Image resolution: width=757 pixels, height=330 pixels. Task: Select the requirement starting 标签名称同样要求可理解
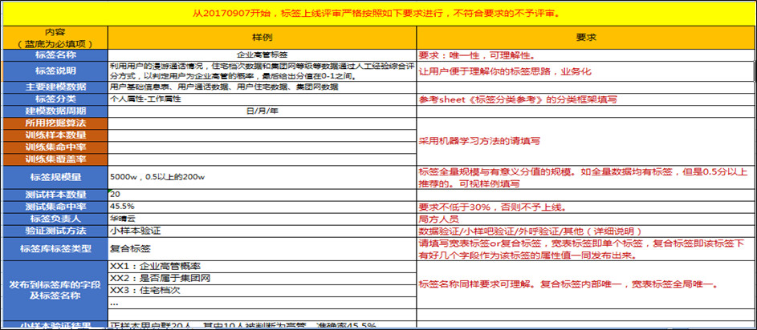click(586, 284)
